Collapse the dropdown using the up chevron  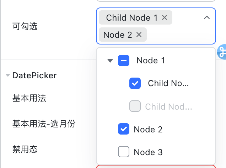pyautogui.click(x=207, y=17)
